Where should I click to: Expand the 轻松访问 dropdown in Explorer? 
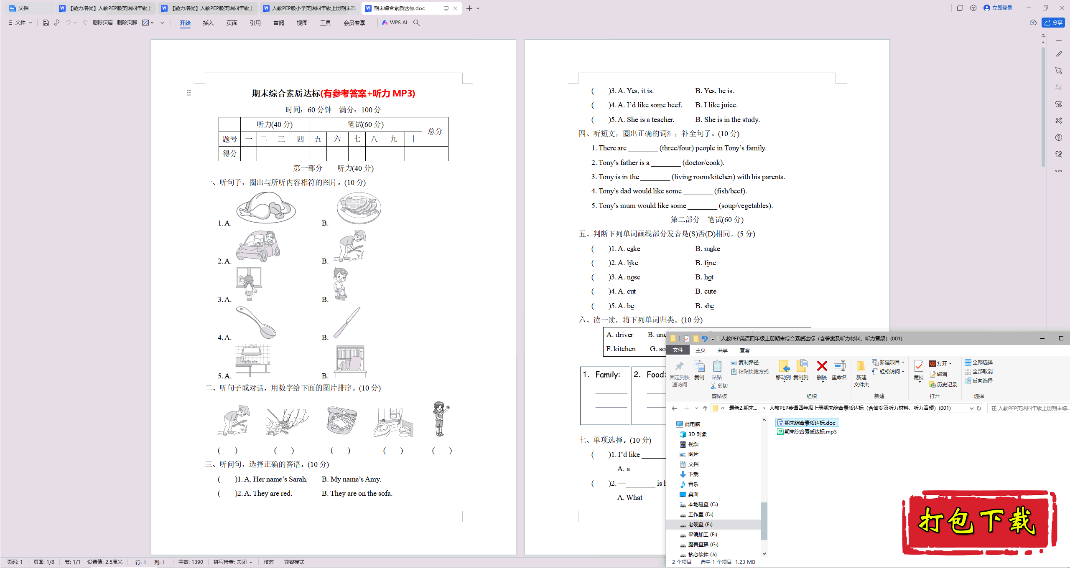(x=903, y=371)
